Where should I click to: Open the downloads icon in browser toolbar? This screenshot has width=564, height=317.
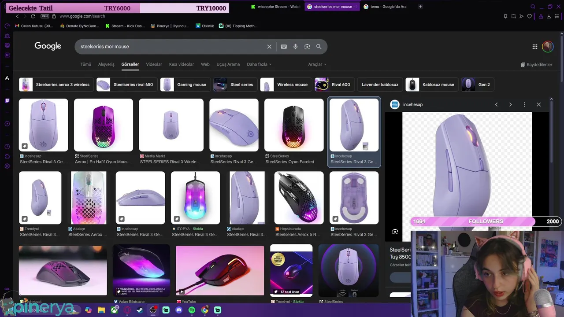(549, 16)
